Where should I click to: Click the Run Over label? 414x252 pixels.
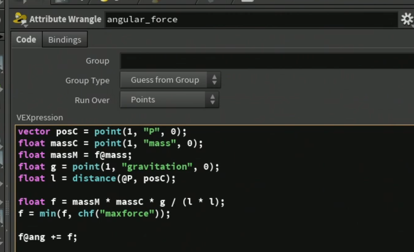(92, 100)
